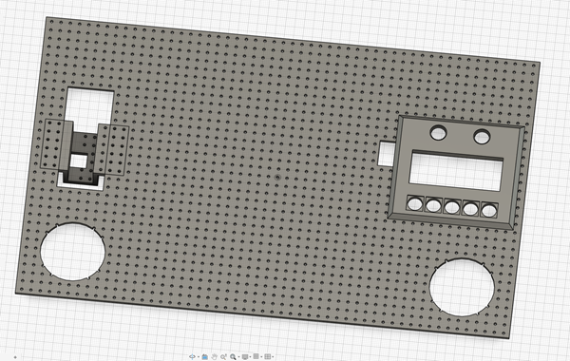
Task: Select the Orbit navigation tool
Action: [x=192, y=356]
